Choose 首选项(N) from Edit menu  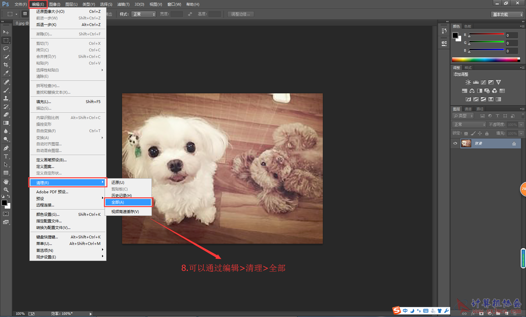[68, 251]
